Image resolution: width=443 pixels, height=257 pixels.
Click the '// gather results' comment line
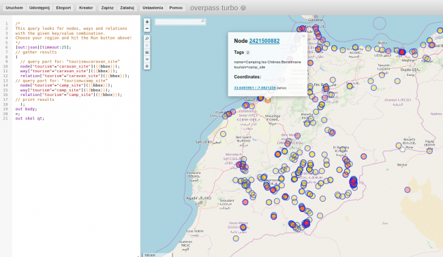[x=36, y=52]
